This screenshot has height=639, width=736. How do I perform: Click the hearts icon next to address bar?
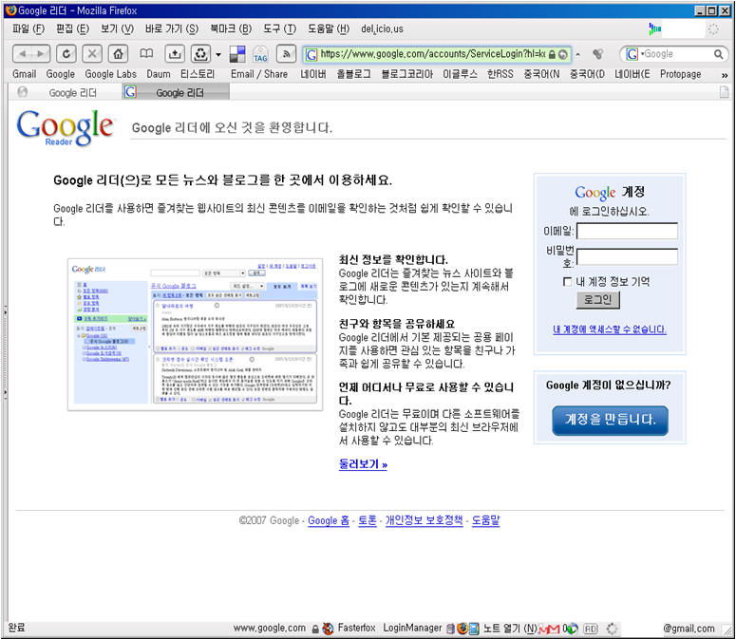point(597,54)
